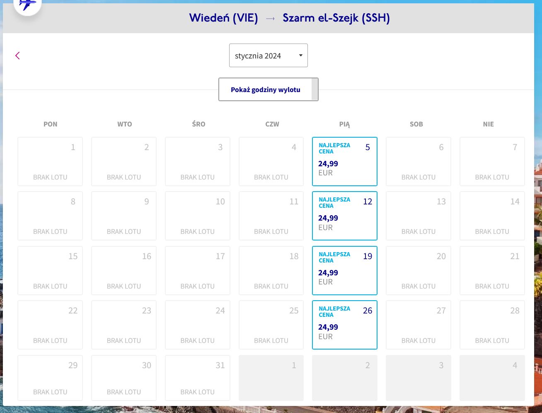Click the PIĄ column header

tap(344, 124)
